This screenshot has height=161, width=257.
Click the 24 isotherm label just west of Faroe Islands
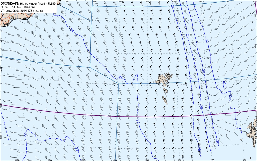tap(121, 78)
